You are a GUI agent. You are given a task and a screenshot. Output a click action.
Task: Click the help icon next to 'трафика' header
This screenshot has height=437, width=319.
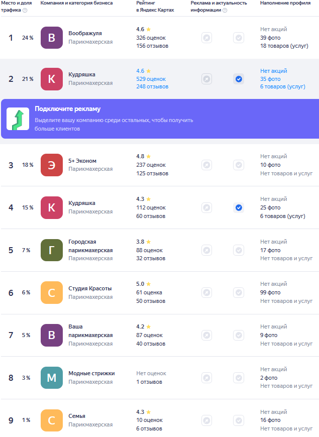point(25,11)
